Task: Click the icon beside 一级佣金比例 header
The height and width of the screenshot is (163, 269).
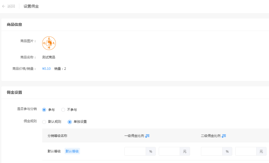Action: click(x=147, y=136)
